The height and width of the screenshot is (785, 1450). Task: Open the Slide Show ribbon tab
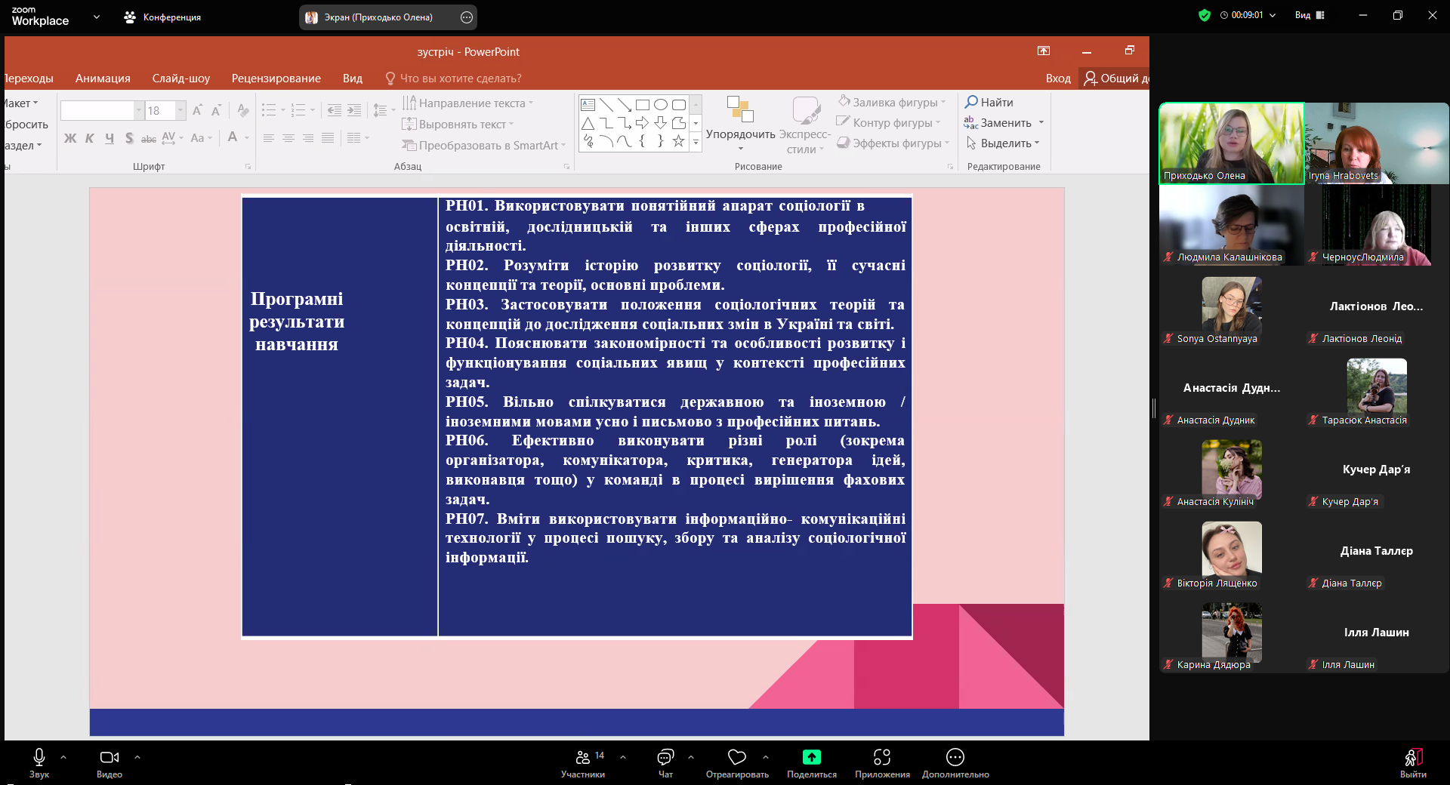pyautogui.click(x=180, y=78)
